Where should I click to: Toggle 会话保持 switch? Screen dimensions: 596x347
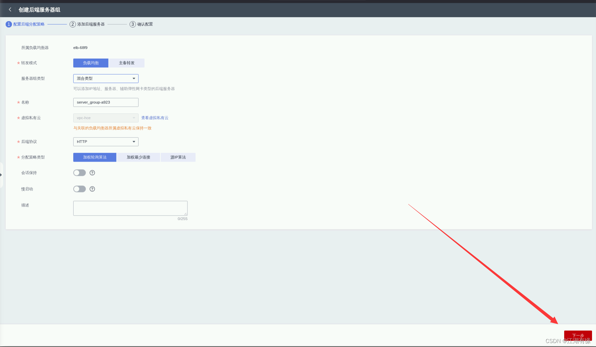click(x=80, y=173)
